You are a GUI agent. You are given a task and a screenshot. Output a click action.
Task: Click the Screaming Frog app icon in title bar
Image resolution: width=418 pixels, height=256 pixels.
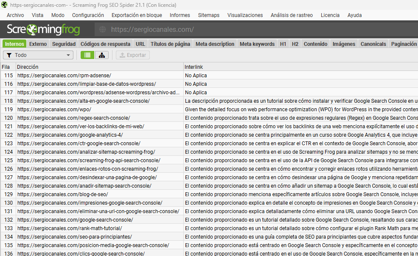4,5
